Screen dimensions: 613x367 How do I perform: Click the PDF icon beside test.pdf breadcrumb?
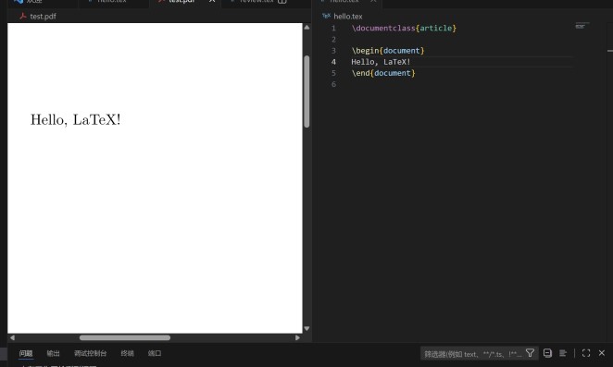coord(22,16)
